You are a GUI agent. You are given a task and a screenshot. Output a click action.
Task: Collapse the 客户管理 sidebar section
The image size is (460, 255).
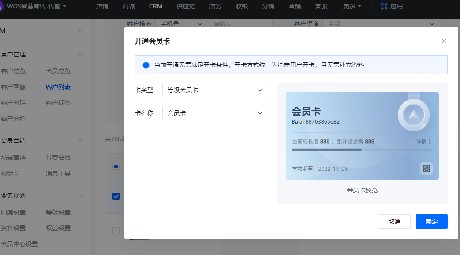point(80,54)
